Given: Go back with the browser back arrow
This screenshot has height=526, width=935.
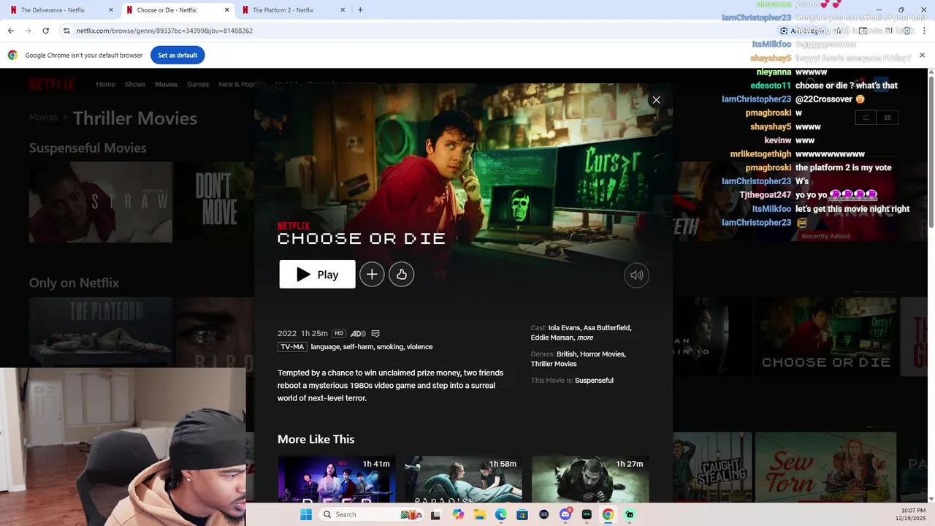Looking at the screenshot, I should 10,31.
